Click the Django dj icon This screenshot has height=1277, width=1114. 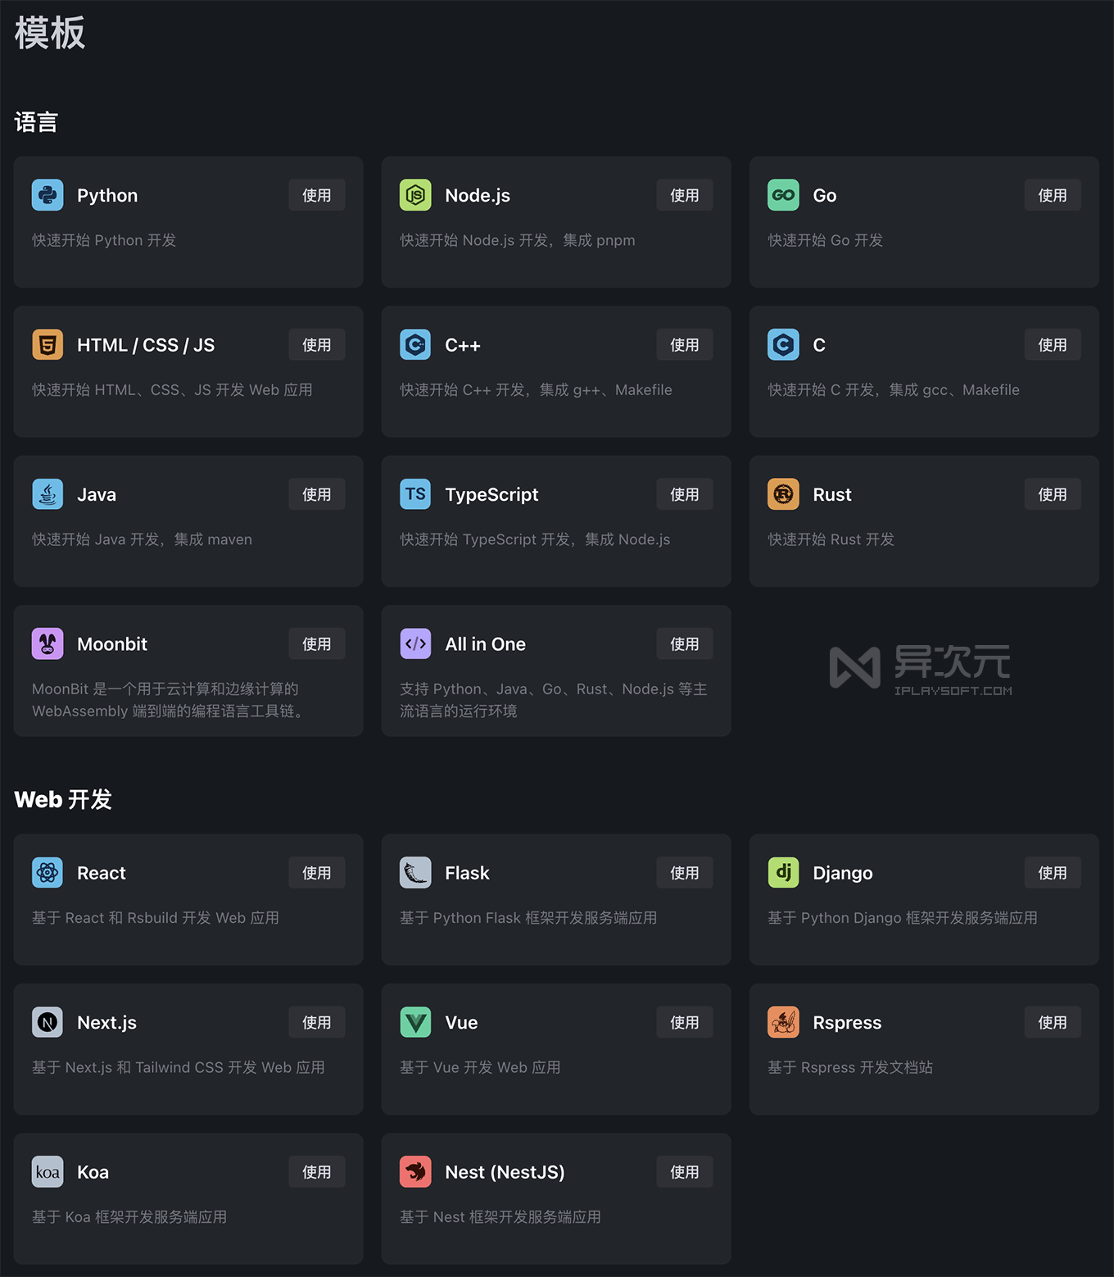coord(783,873)
